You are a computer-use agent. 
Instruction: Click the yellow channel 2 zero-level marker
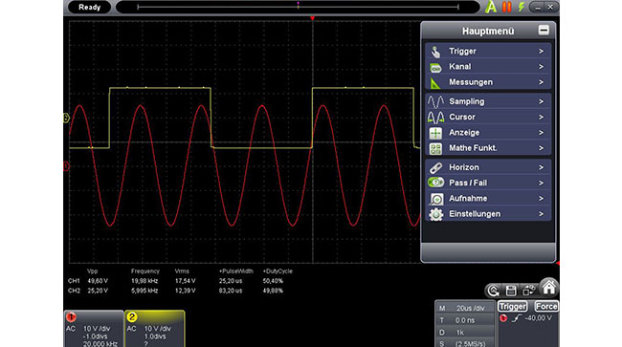pyautogui.click(x=66, y=118)
